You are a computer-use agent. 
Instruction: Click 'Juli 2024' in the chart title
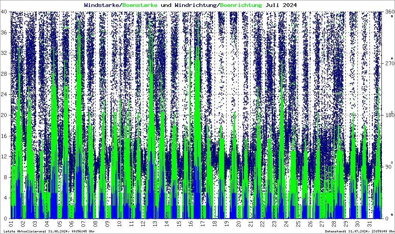pyautogui.click(x=281, y=5)
